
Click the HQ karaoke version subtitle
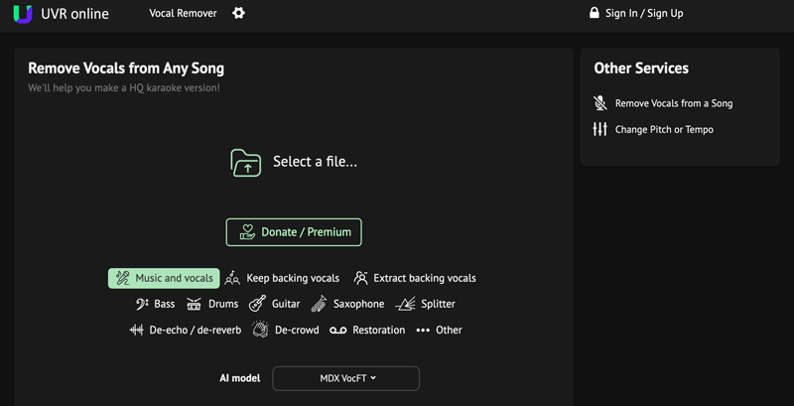tap(124, 88)
